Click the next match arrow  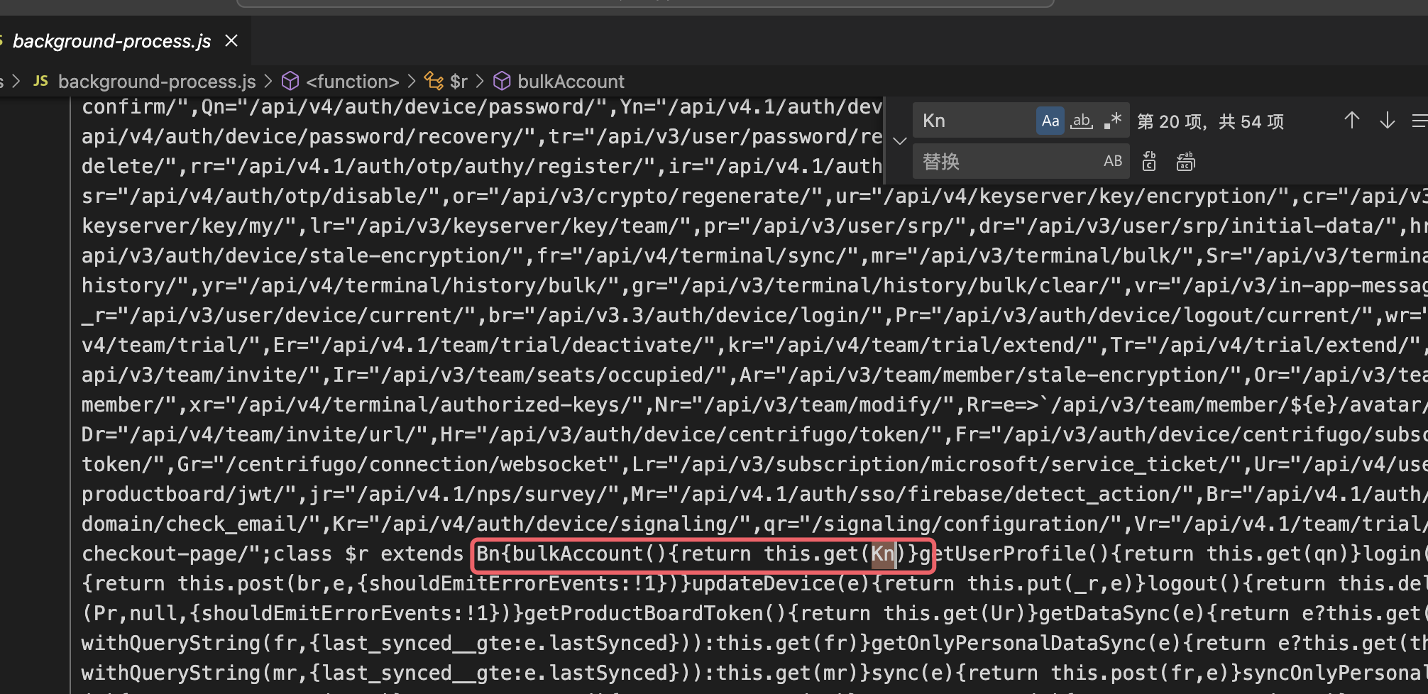pos(1387,121)
